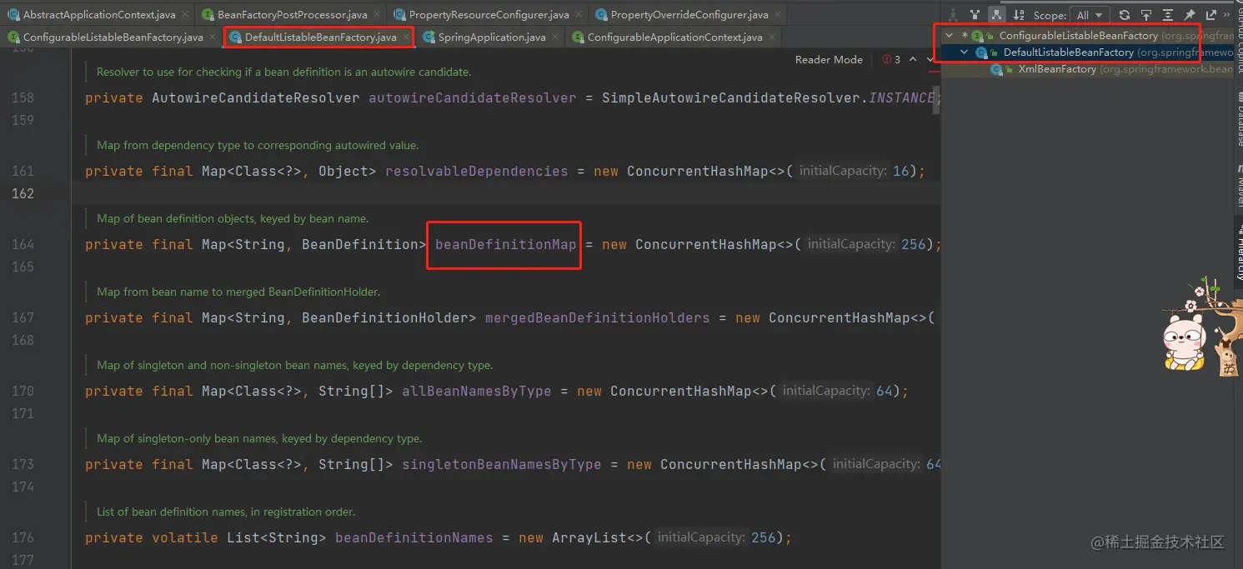Collapse the ConfigurableListableBeanFactory tree node
Viewport: 1243px width, 569px height.
pyautogui.click(x=950, y=36)
